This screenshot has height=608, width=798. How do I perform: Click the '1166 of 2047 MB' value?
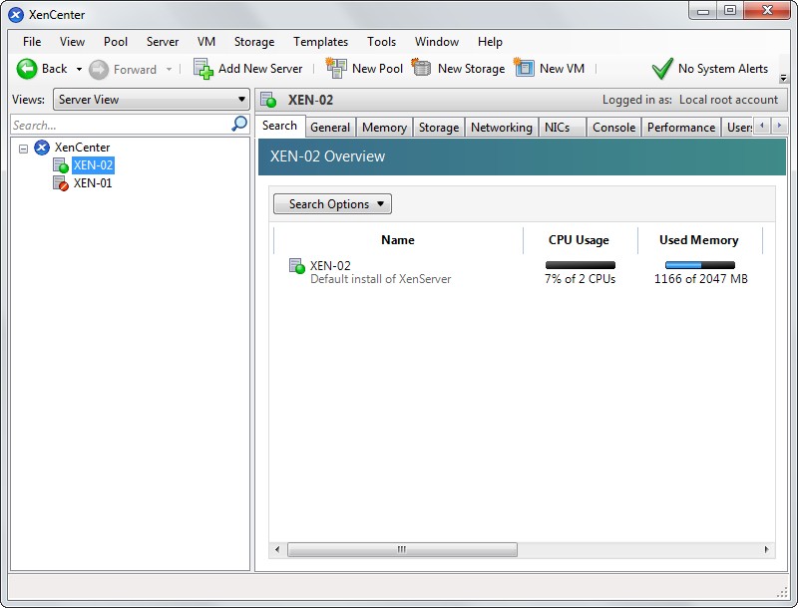pos(701,279)
